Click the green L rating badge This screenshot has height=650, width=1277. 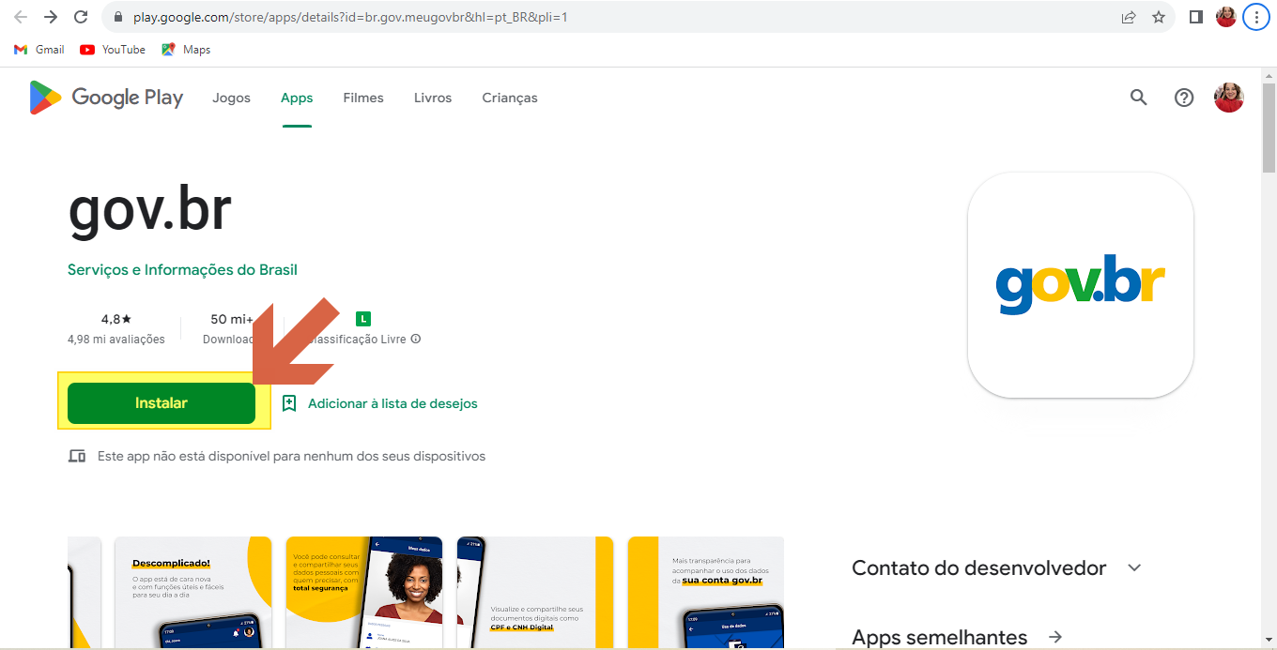point(363,319)
